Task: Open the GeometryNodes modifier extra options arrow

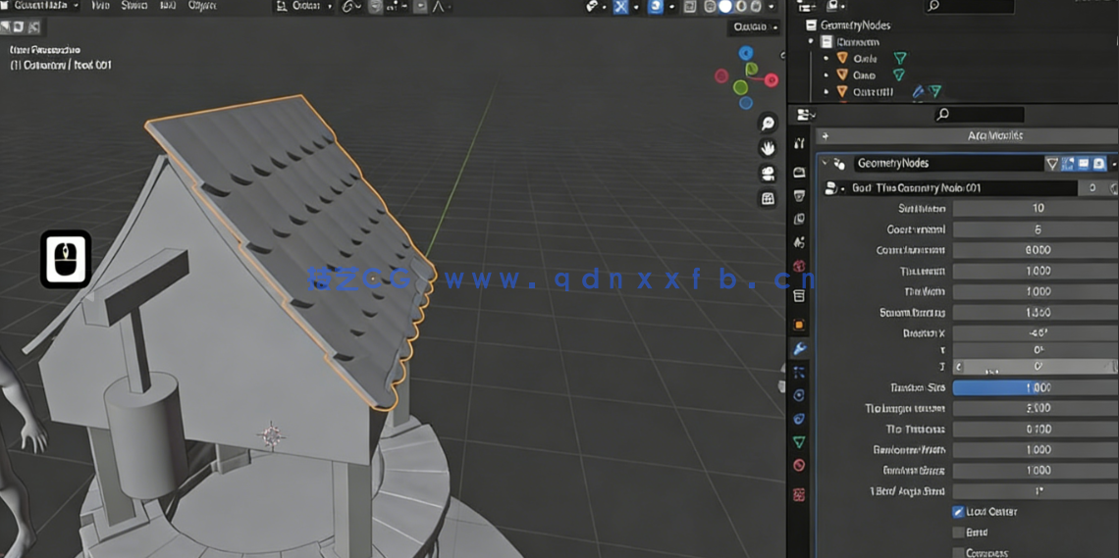Action: (1114, 164)
